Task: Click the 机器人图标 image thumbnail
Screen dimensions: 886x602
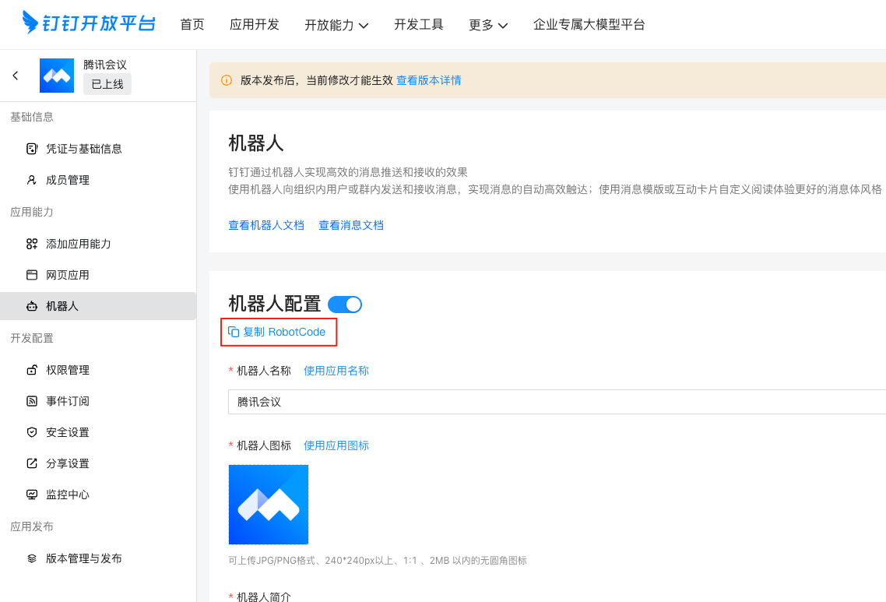Action: point(269,504)
